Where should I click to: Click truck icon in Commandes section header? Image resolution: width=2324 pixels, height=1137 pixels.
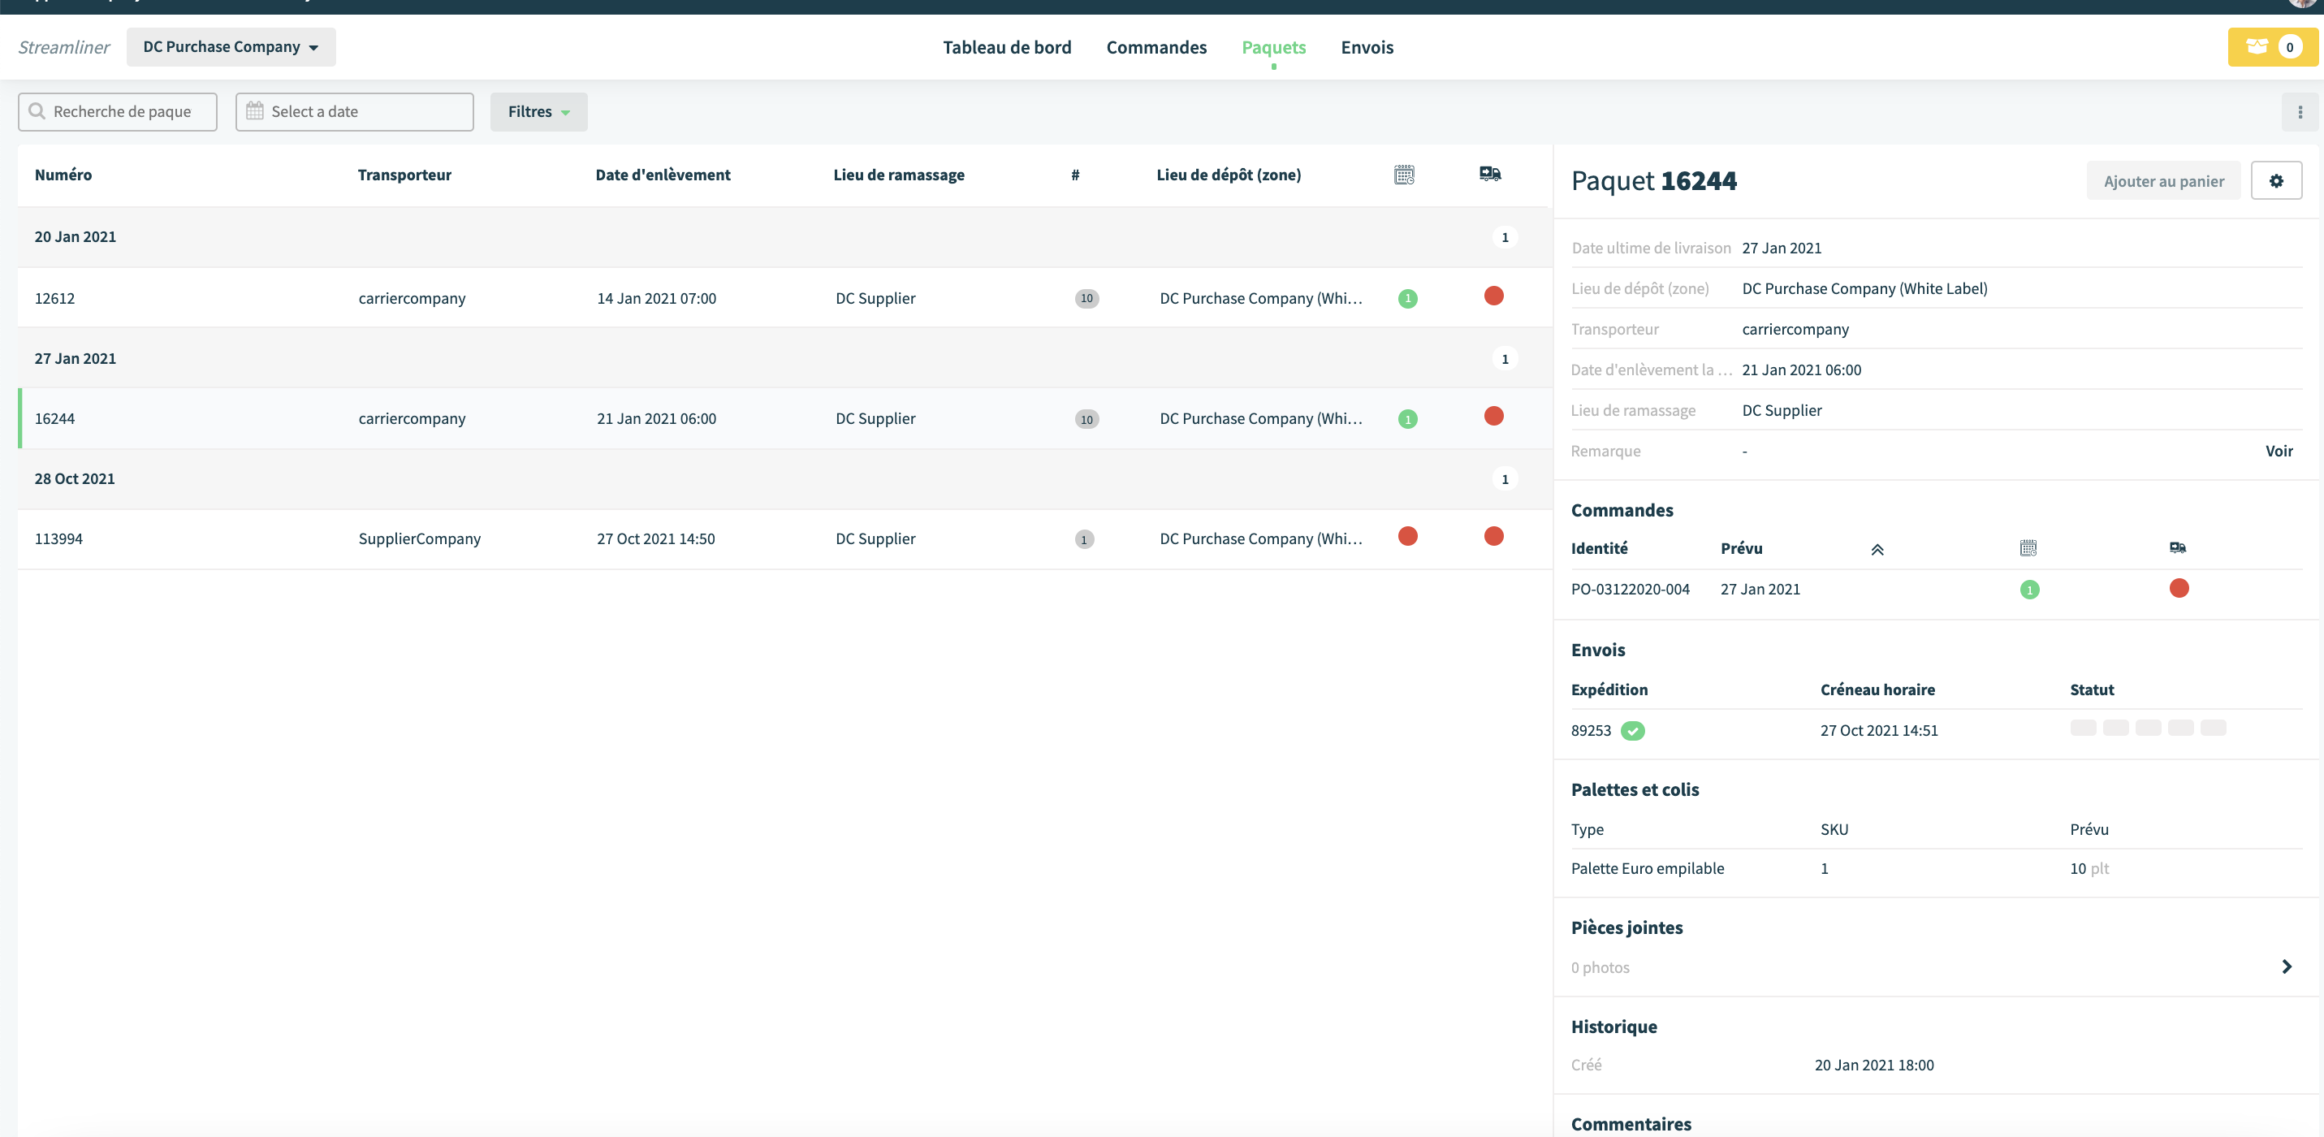click(x=2177, y=547)
